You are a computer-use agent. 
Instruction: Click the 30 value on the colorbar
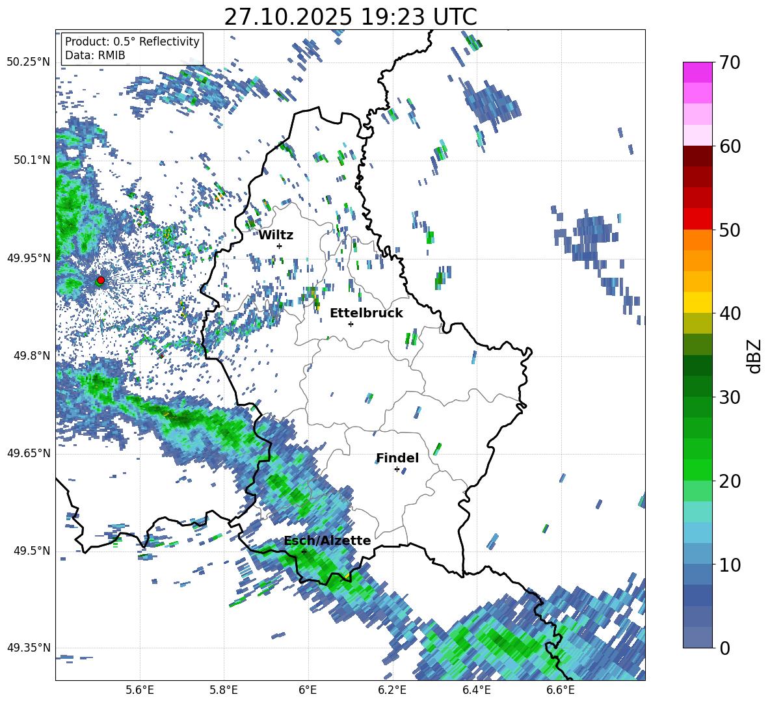tap(730, 397)
